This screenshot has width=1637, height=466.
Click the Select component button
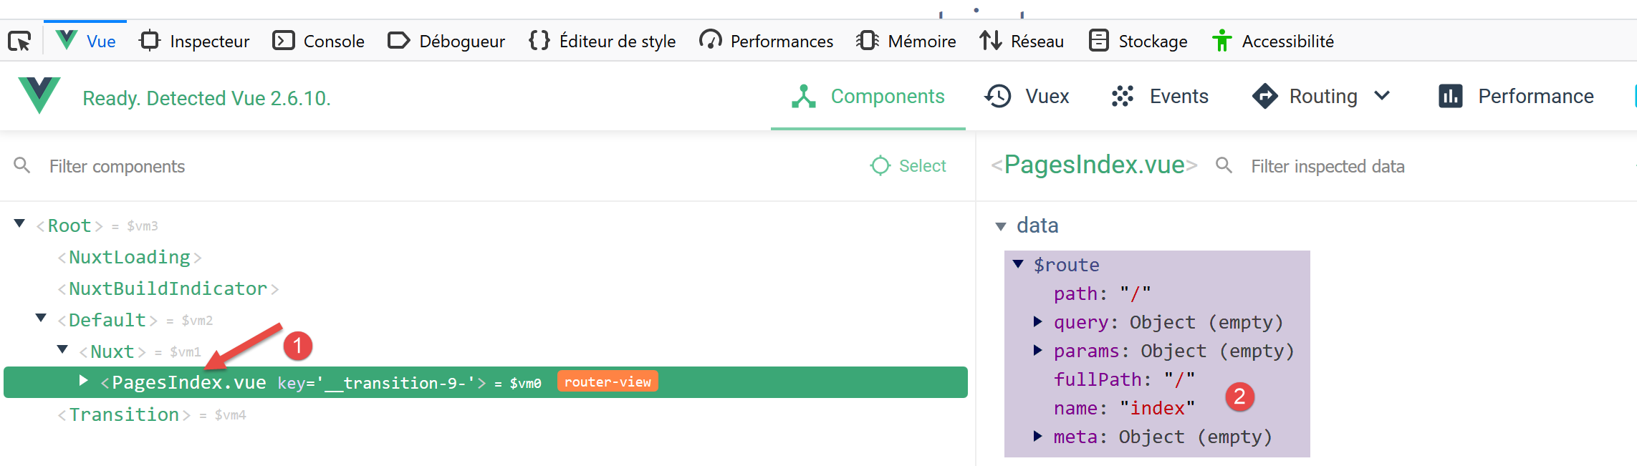tap(908, 166)
